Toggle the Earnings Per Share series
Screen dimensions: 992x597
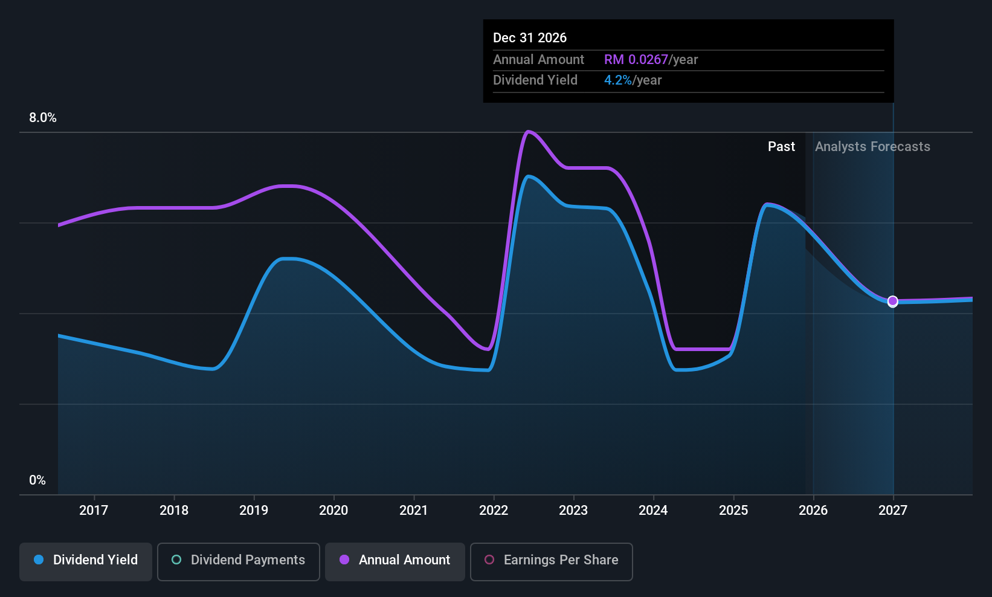(552, 561)
